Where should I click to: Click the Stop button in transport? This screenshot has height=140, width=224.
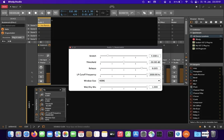click(29, 13)
